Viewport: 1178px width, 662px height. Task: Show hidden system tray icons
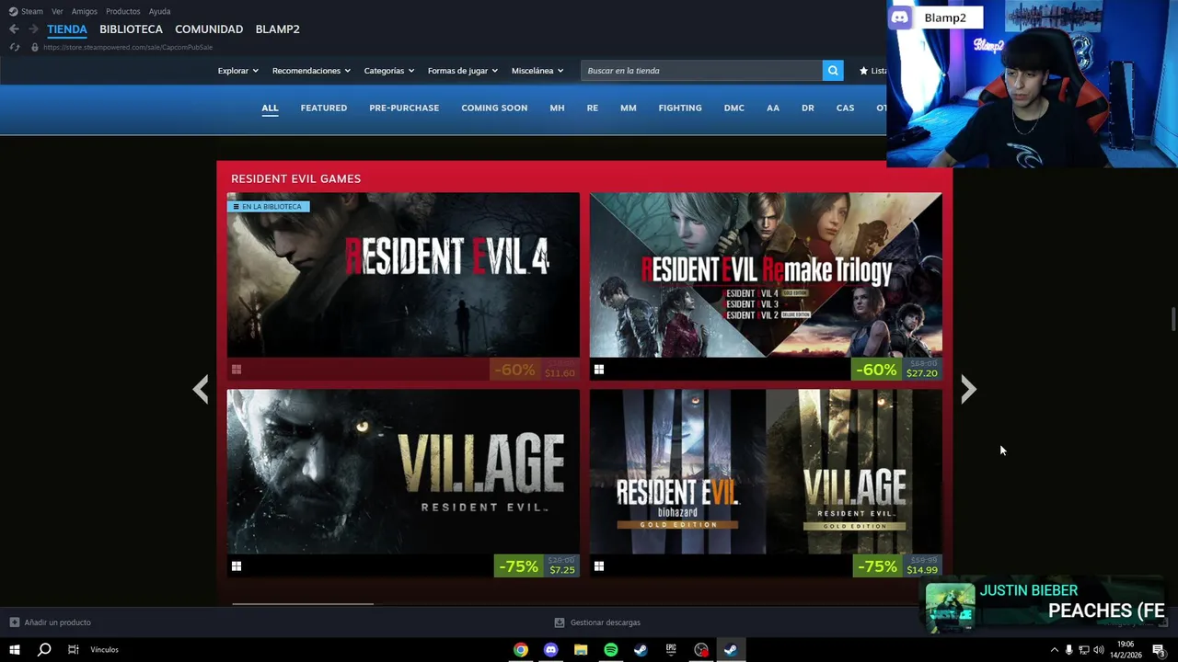click(1055, 650)
